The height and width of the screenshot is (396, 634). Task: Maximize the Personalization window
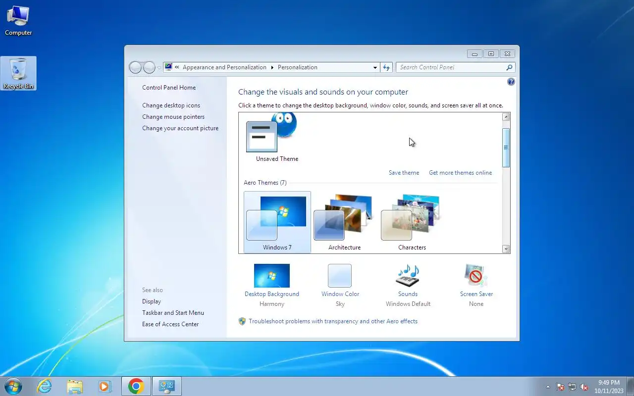click(x=491, y=54)
